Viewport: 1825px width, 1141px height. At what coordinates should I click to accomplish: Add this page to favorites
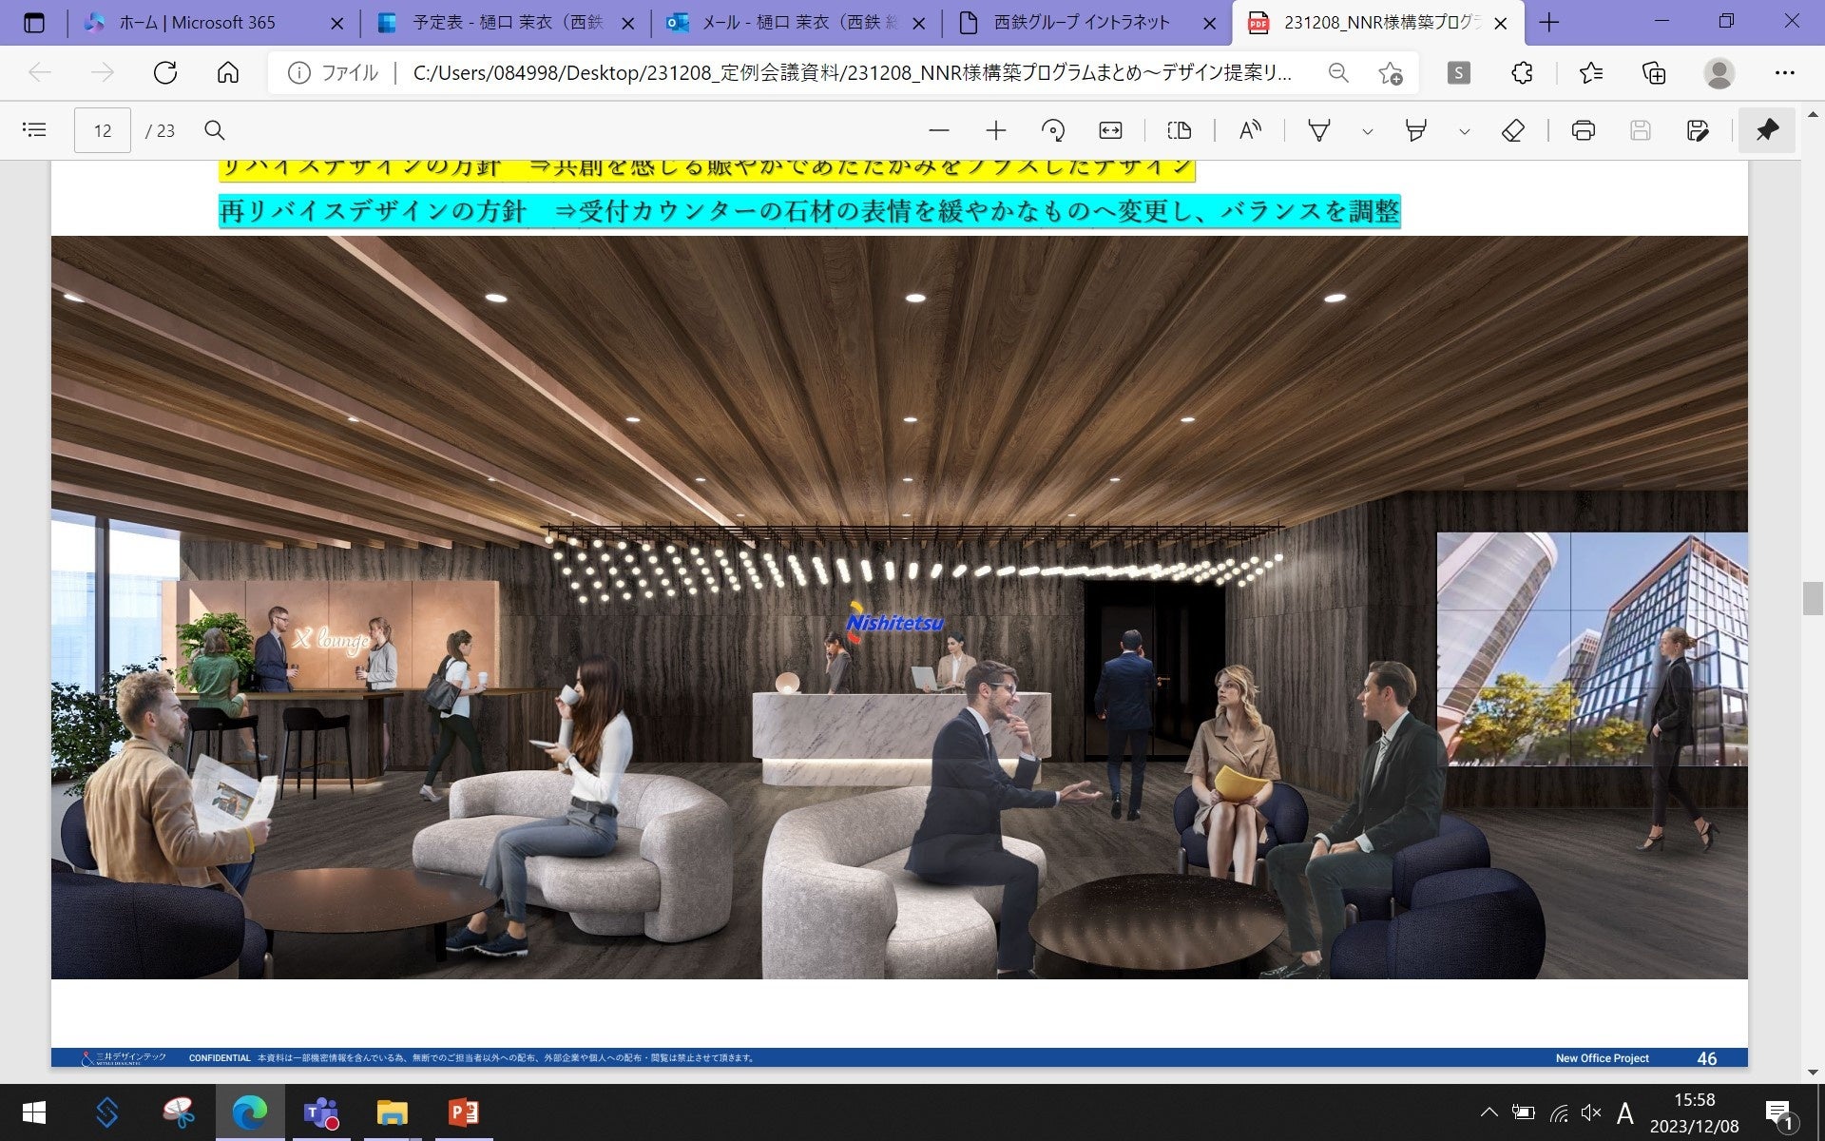pos(1391,73)
